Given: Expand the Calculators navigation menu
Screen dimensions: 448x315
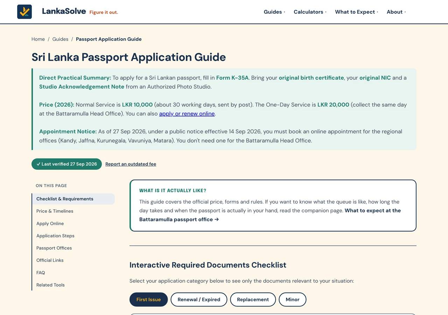Looking at the screenshot, I should (x=310, y=12).
